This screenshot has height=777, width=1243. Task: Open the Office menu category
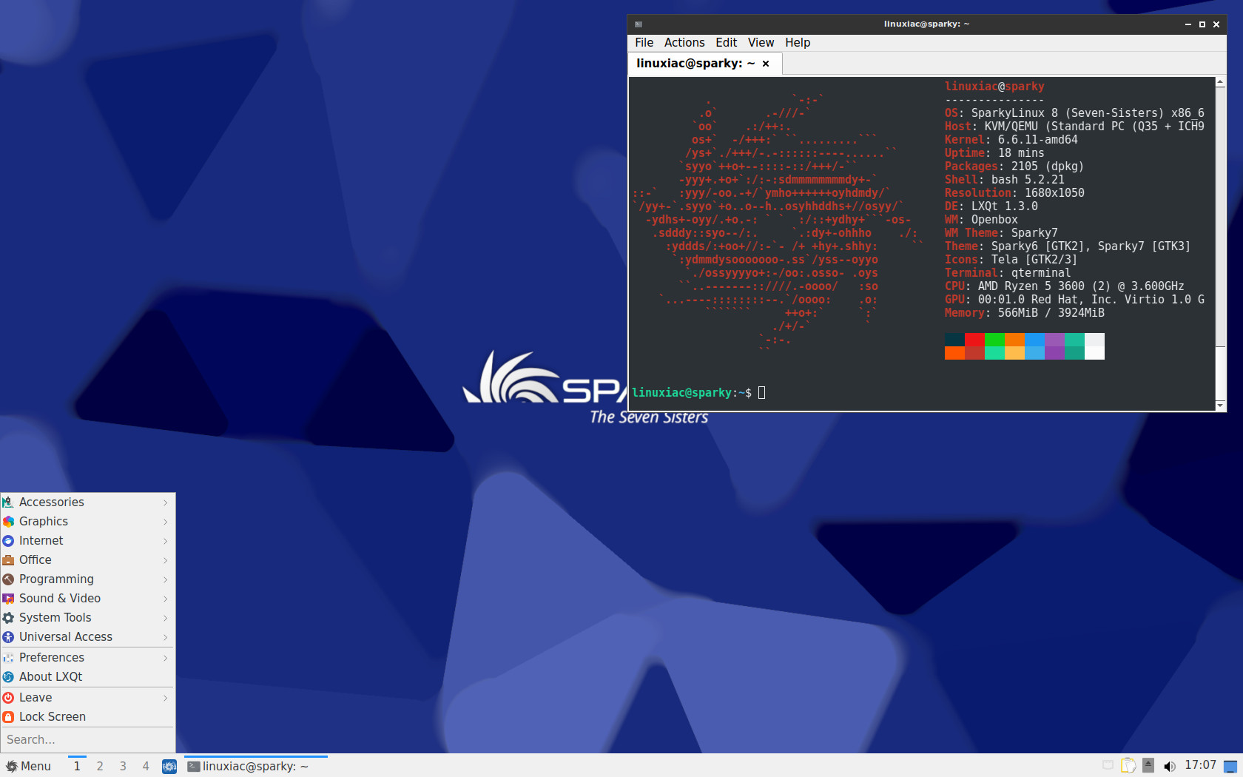pyautogui.click(x=87, y=559)
